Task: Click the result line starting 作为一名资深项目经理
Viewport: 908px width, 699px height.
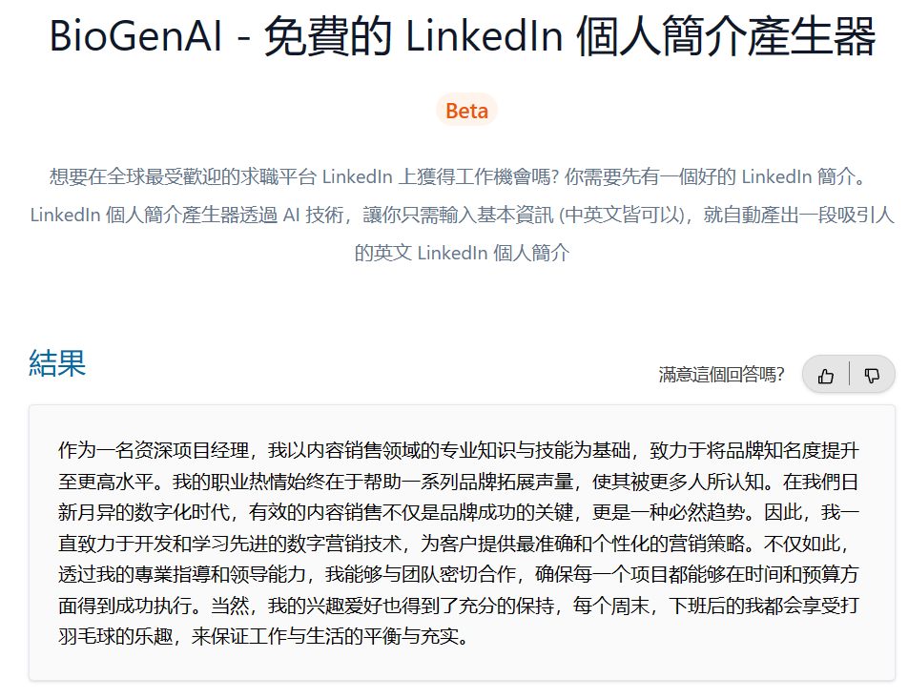Action: point(458,450)
